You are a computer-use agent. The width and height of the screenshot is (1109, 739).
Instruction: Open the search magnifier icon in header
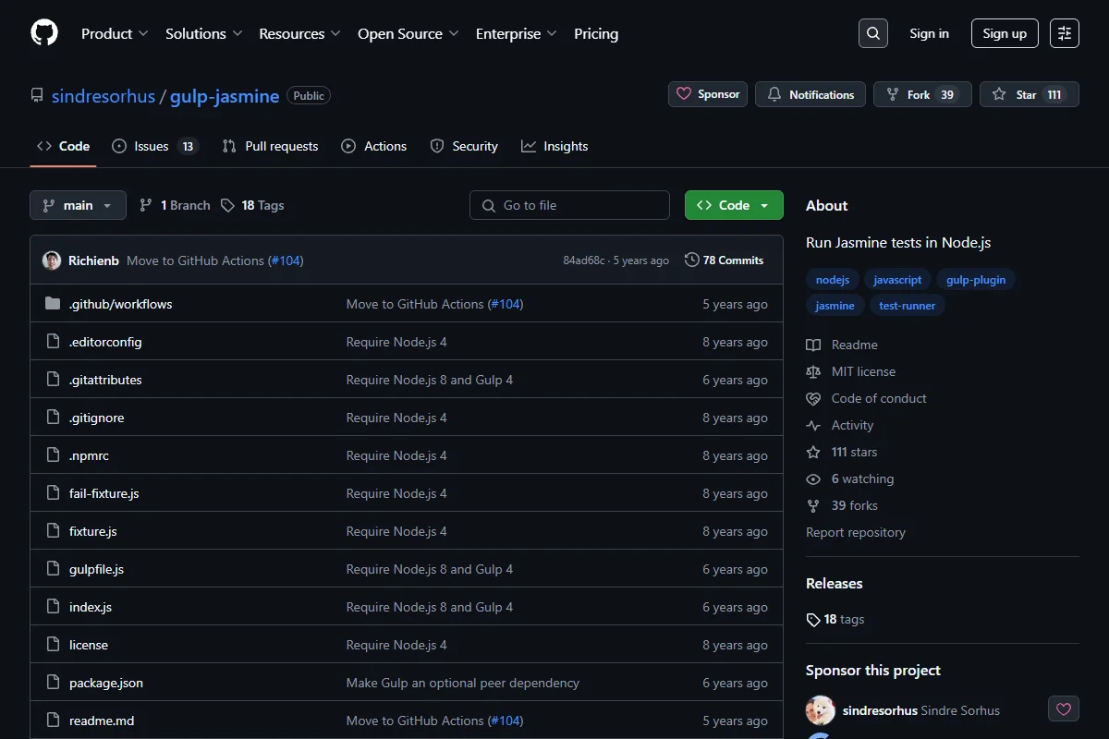873,33
